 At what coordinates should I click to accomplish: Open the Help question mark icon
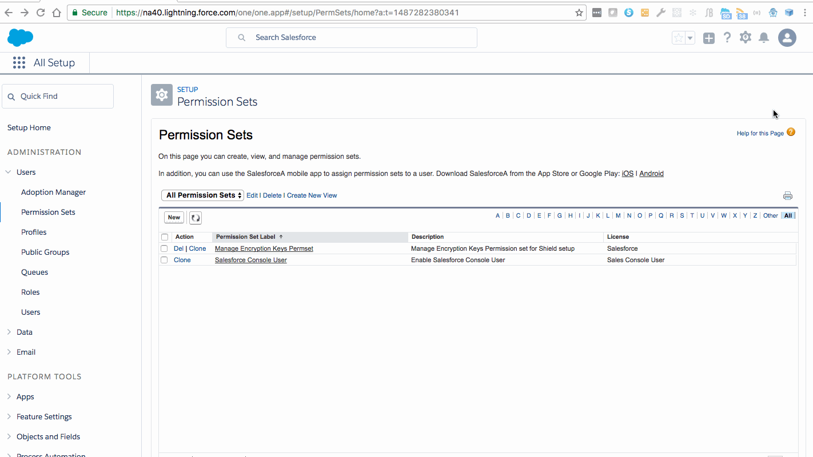(727, 38)
